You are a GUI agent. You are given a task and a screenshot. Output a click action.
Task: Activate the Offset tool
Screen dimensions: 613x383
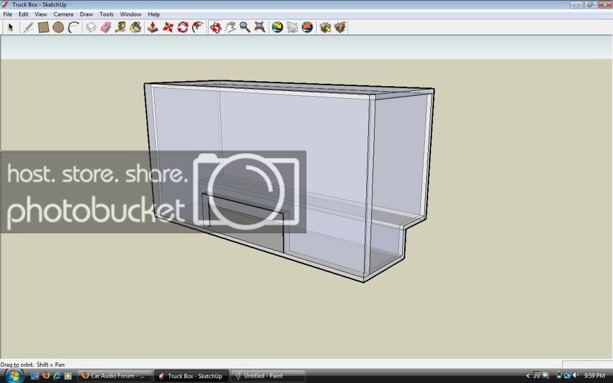tap(198, 28)
